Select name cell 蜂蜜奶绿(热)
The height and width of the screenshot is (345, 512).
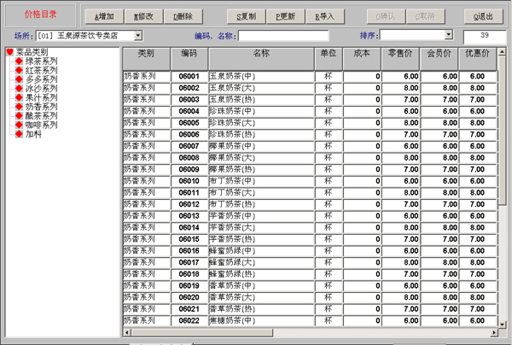point(261,274)
